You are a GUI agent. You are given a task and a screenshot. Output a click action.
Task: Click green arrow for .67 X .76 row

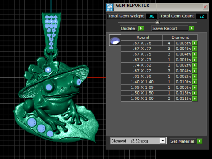195,43
